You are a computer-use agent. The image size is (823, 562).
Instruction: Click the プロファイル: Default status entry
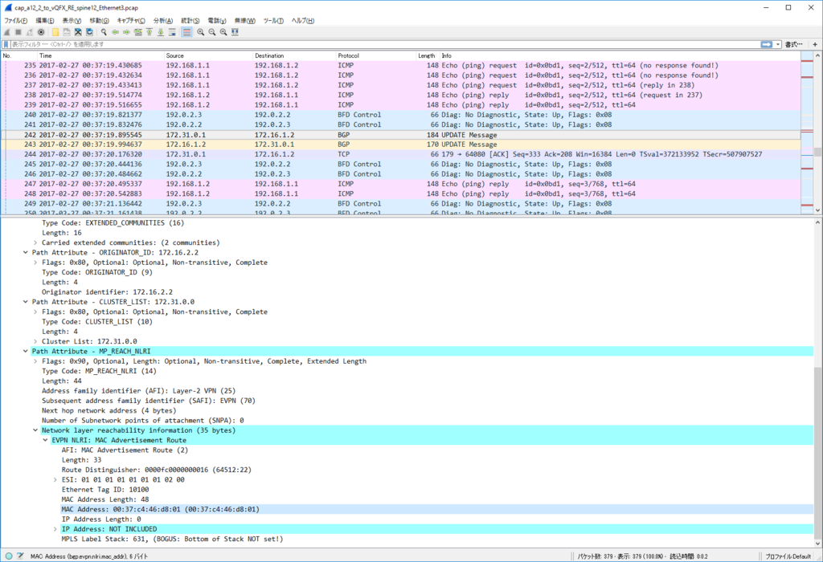788,556
